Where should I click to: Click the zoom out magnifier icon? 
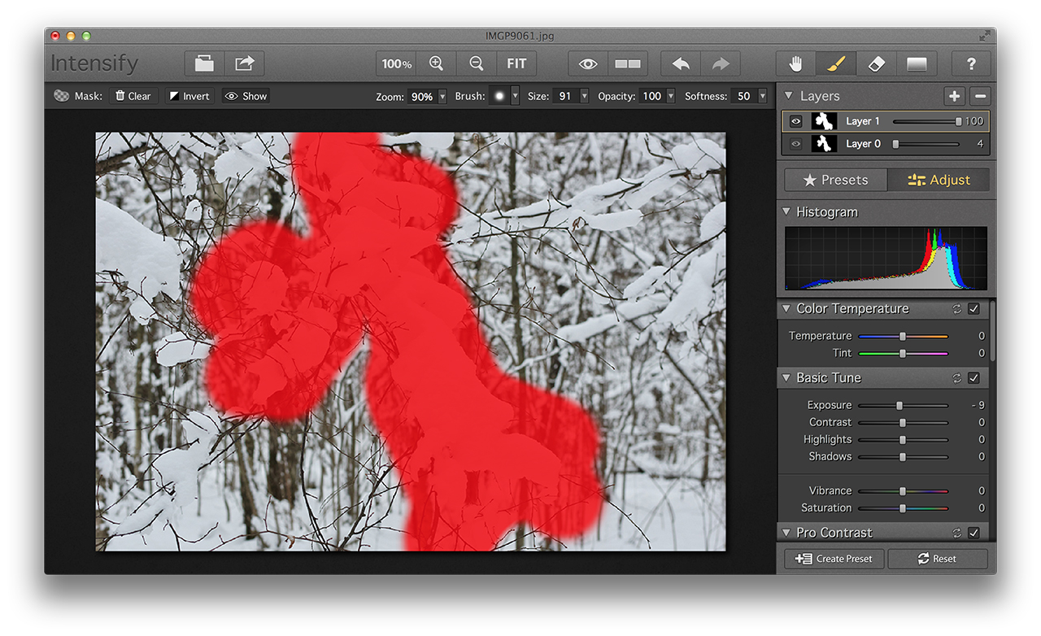477,63
